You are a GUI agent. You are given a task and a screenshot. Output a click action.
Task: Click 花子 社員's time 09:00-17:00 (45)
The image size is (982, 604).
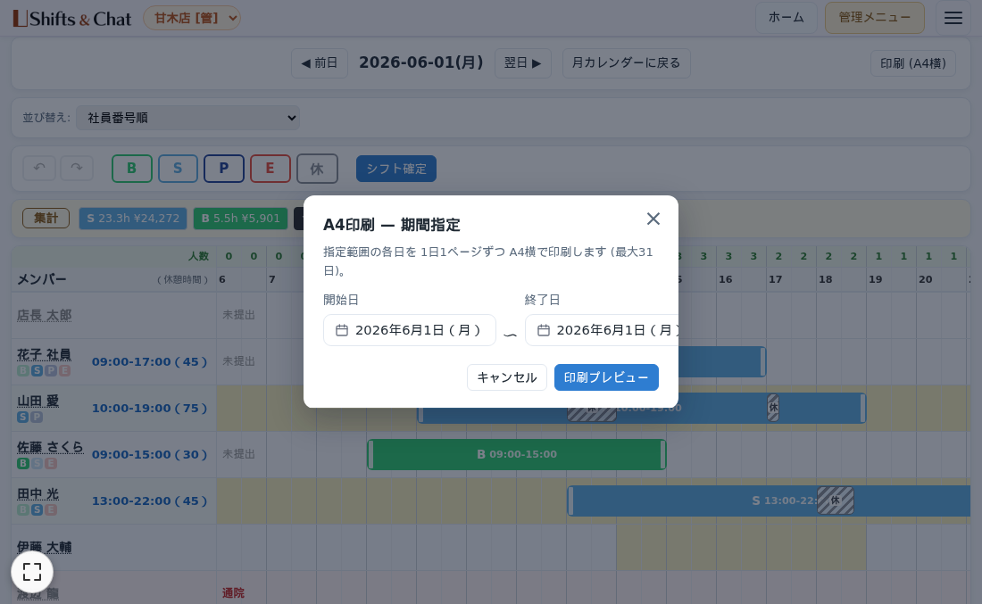point(150,361)
